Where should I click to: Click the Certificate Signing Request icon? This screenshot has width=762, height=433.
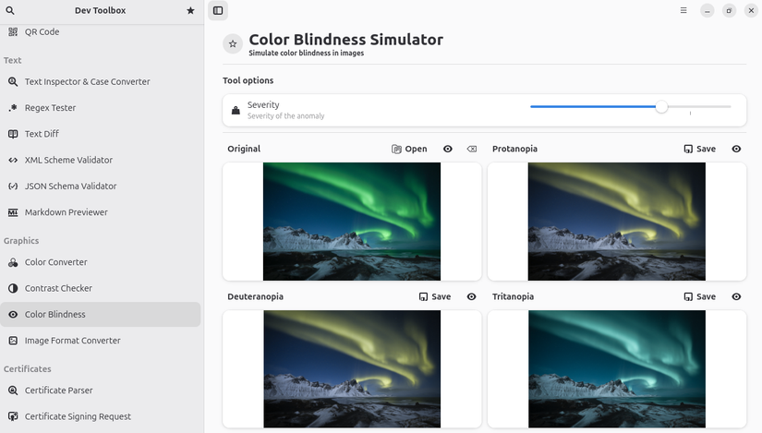13,416
